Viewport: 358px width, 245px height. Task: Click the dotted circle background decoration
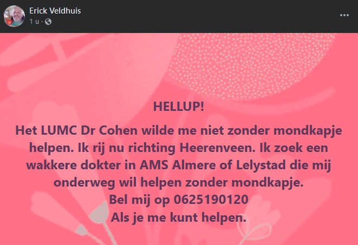pos(251,66)
